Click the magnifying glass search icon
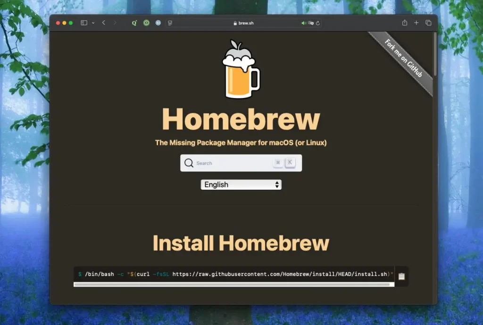The height and width of the screenshot is (325, 483). point(189,163)
